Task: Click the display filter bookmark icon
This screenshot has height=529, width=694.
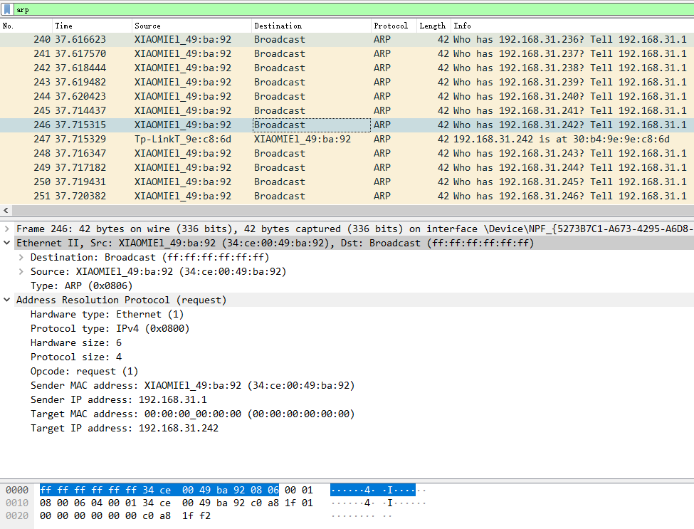Action: 7,10
